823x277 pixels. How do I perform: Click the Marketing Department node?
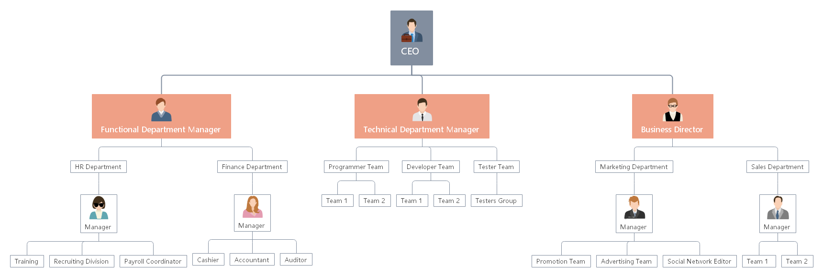coord(634,167)
